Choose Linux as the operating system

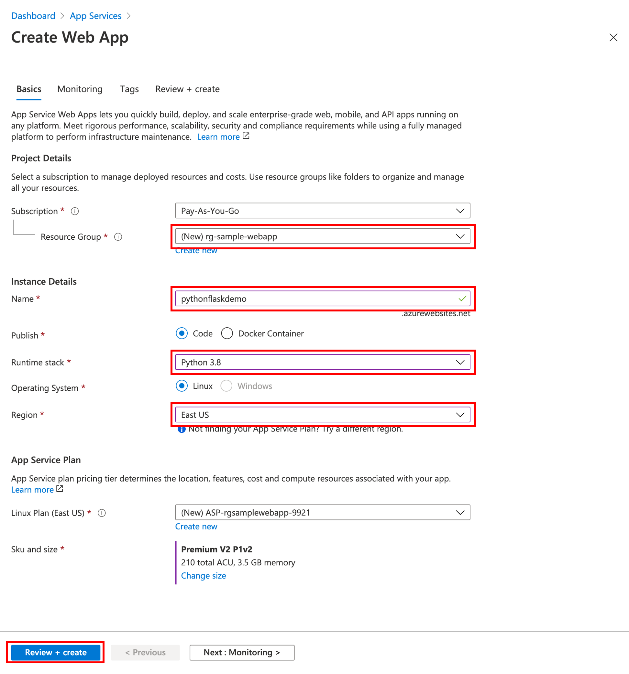tap(182, 386)
